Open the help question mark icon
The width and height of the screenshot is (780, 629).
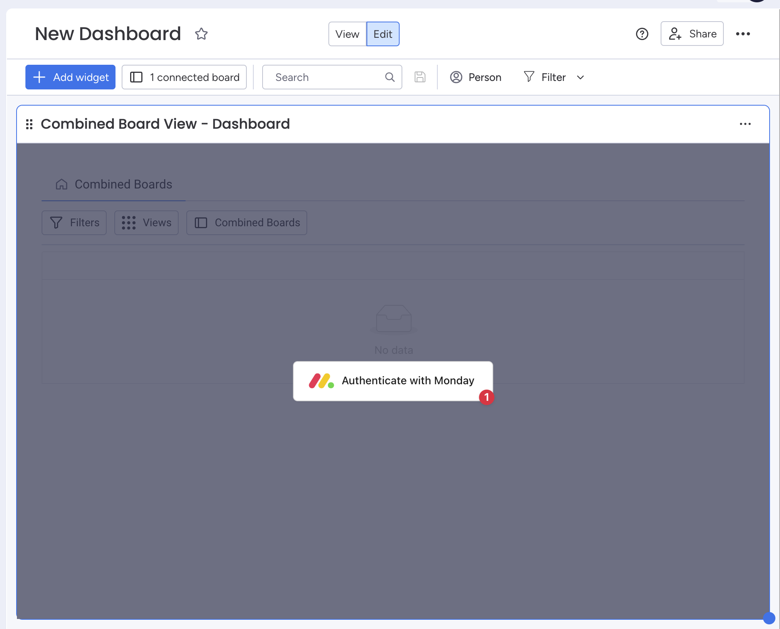pyautogui.click(x=642, y=34)
